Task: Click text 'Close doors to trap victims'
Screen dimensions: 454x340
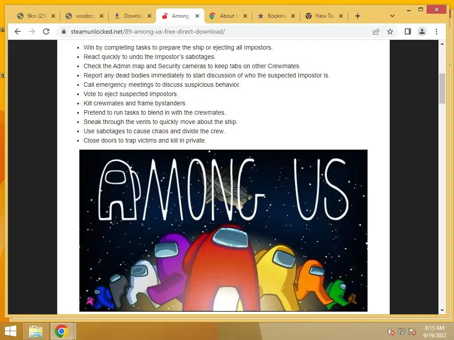Action: coord(120,140)
